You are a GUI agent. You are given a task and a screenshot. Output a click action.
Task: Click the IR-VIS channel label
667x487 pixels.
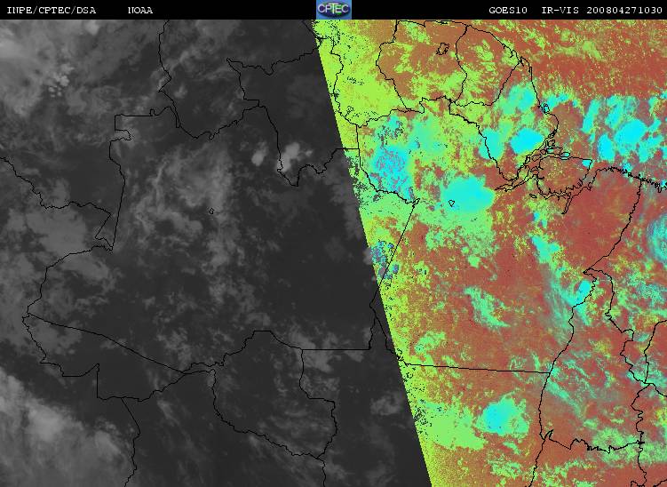click(560, 11)
